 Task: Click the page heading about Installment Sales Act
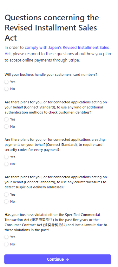[52, 28]
